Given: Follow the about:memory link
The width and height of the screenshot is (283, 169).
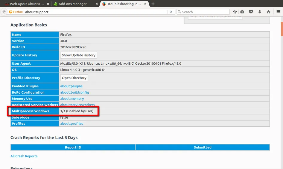Looking at the screenshot, I should (72, 99).
